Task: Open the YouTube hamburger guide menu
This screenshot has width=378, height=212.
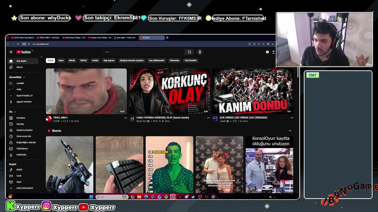Action: tap(11, 52)
